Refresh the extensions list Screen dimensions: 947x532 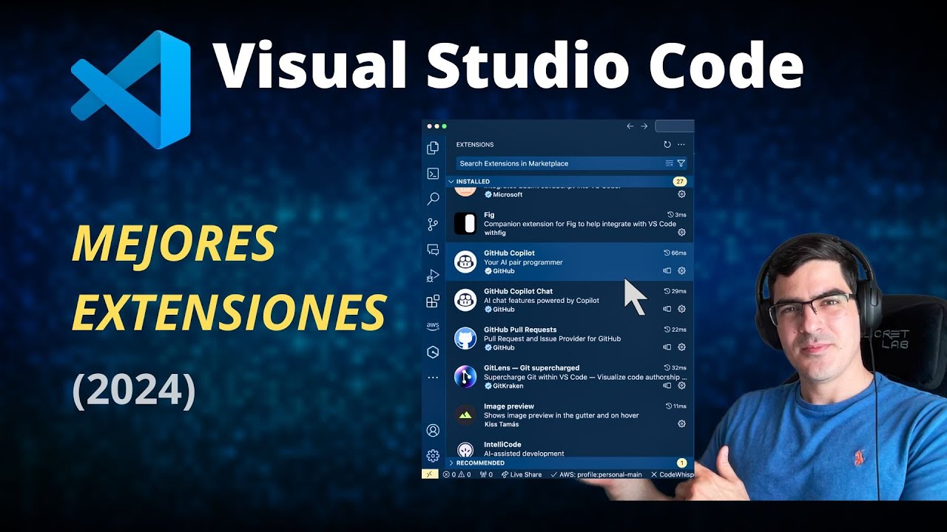click(667, 145)
